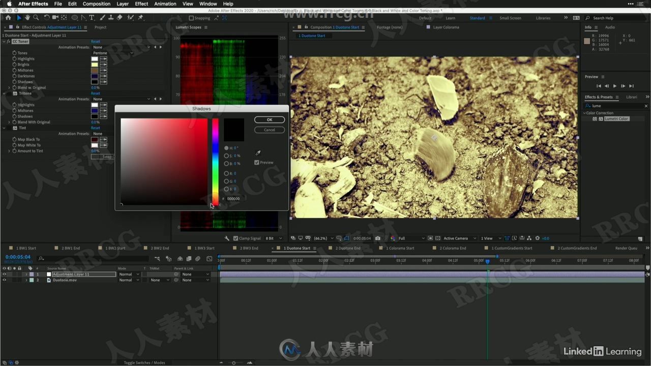Select the Small Screen workspace
651x366 pixels.
click(510, 18)
